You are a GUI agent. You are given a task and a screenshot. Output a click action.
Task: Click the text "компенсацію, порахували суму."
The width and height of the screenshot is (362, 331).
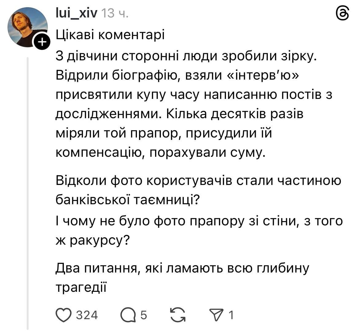160,153
